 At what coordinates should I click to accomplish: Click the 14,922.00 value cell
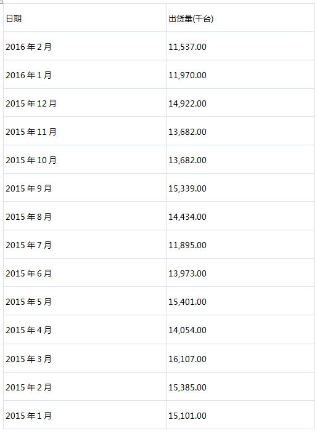(x=240, y=103)
